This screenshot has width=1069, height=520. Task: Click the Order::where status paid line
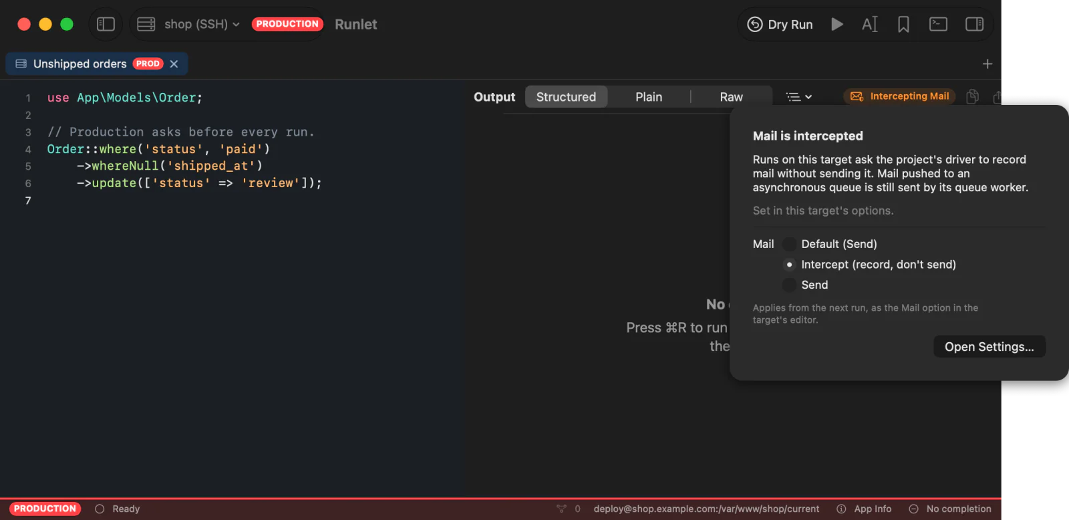point(158,149)
